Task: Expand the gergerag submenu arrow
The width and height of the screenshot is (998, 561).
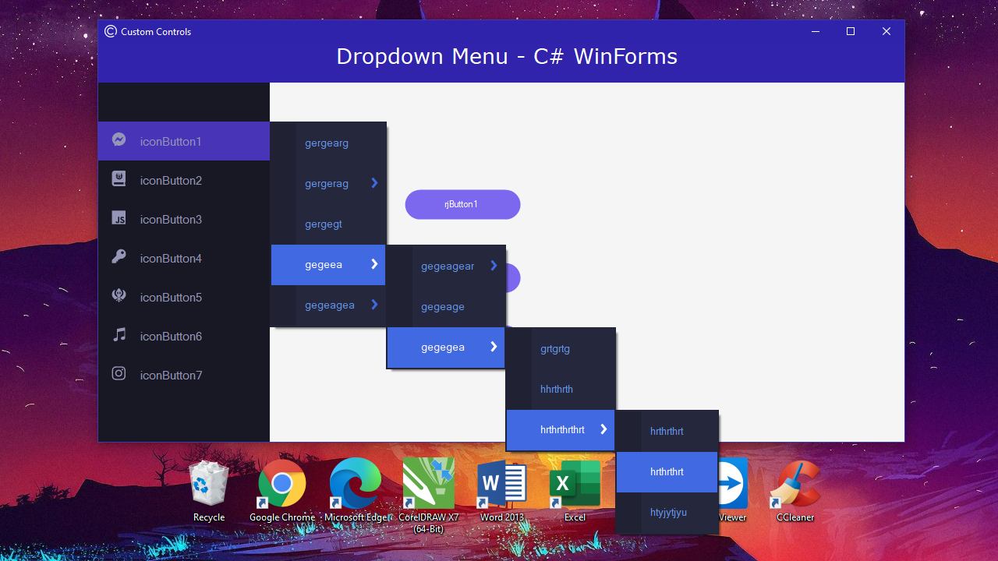Action: click(374, 183)
